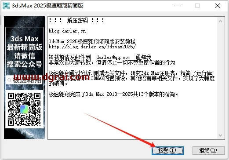Image resolution: width=229 pixels, height=160 pixels.
Task: Click the http://blog.darler.cn/3dsmax2025/ URL text
Action: click(92, 47)
